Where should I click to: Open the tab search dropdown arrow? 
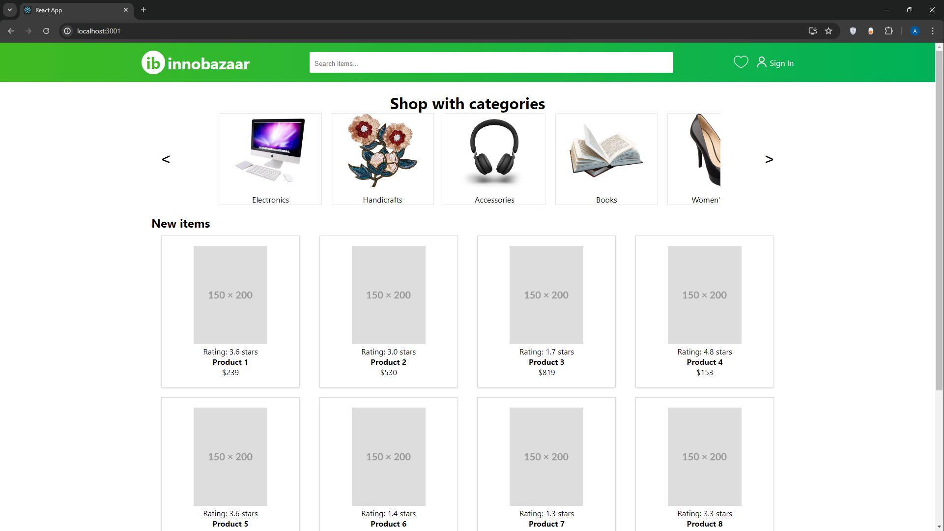coord(9,10)
